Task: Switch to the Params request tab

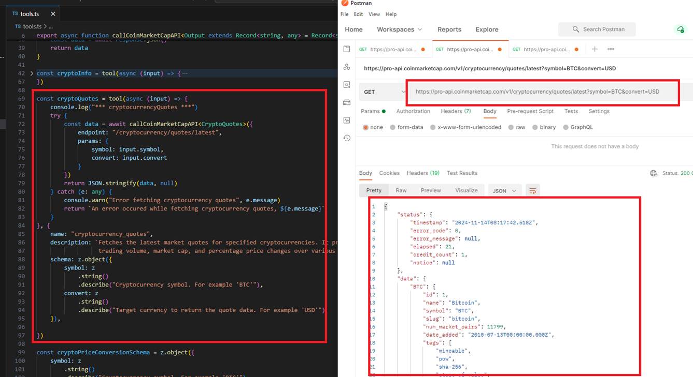Action: [x=373, y=111]
